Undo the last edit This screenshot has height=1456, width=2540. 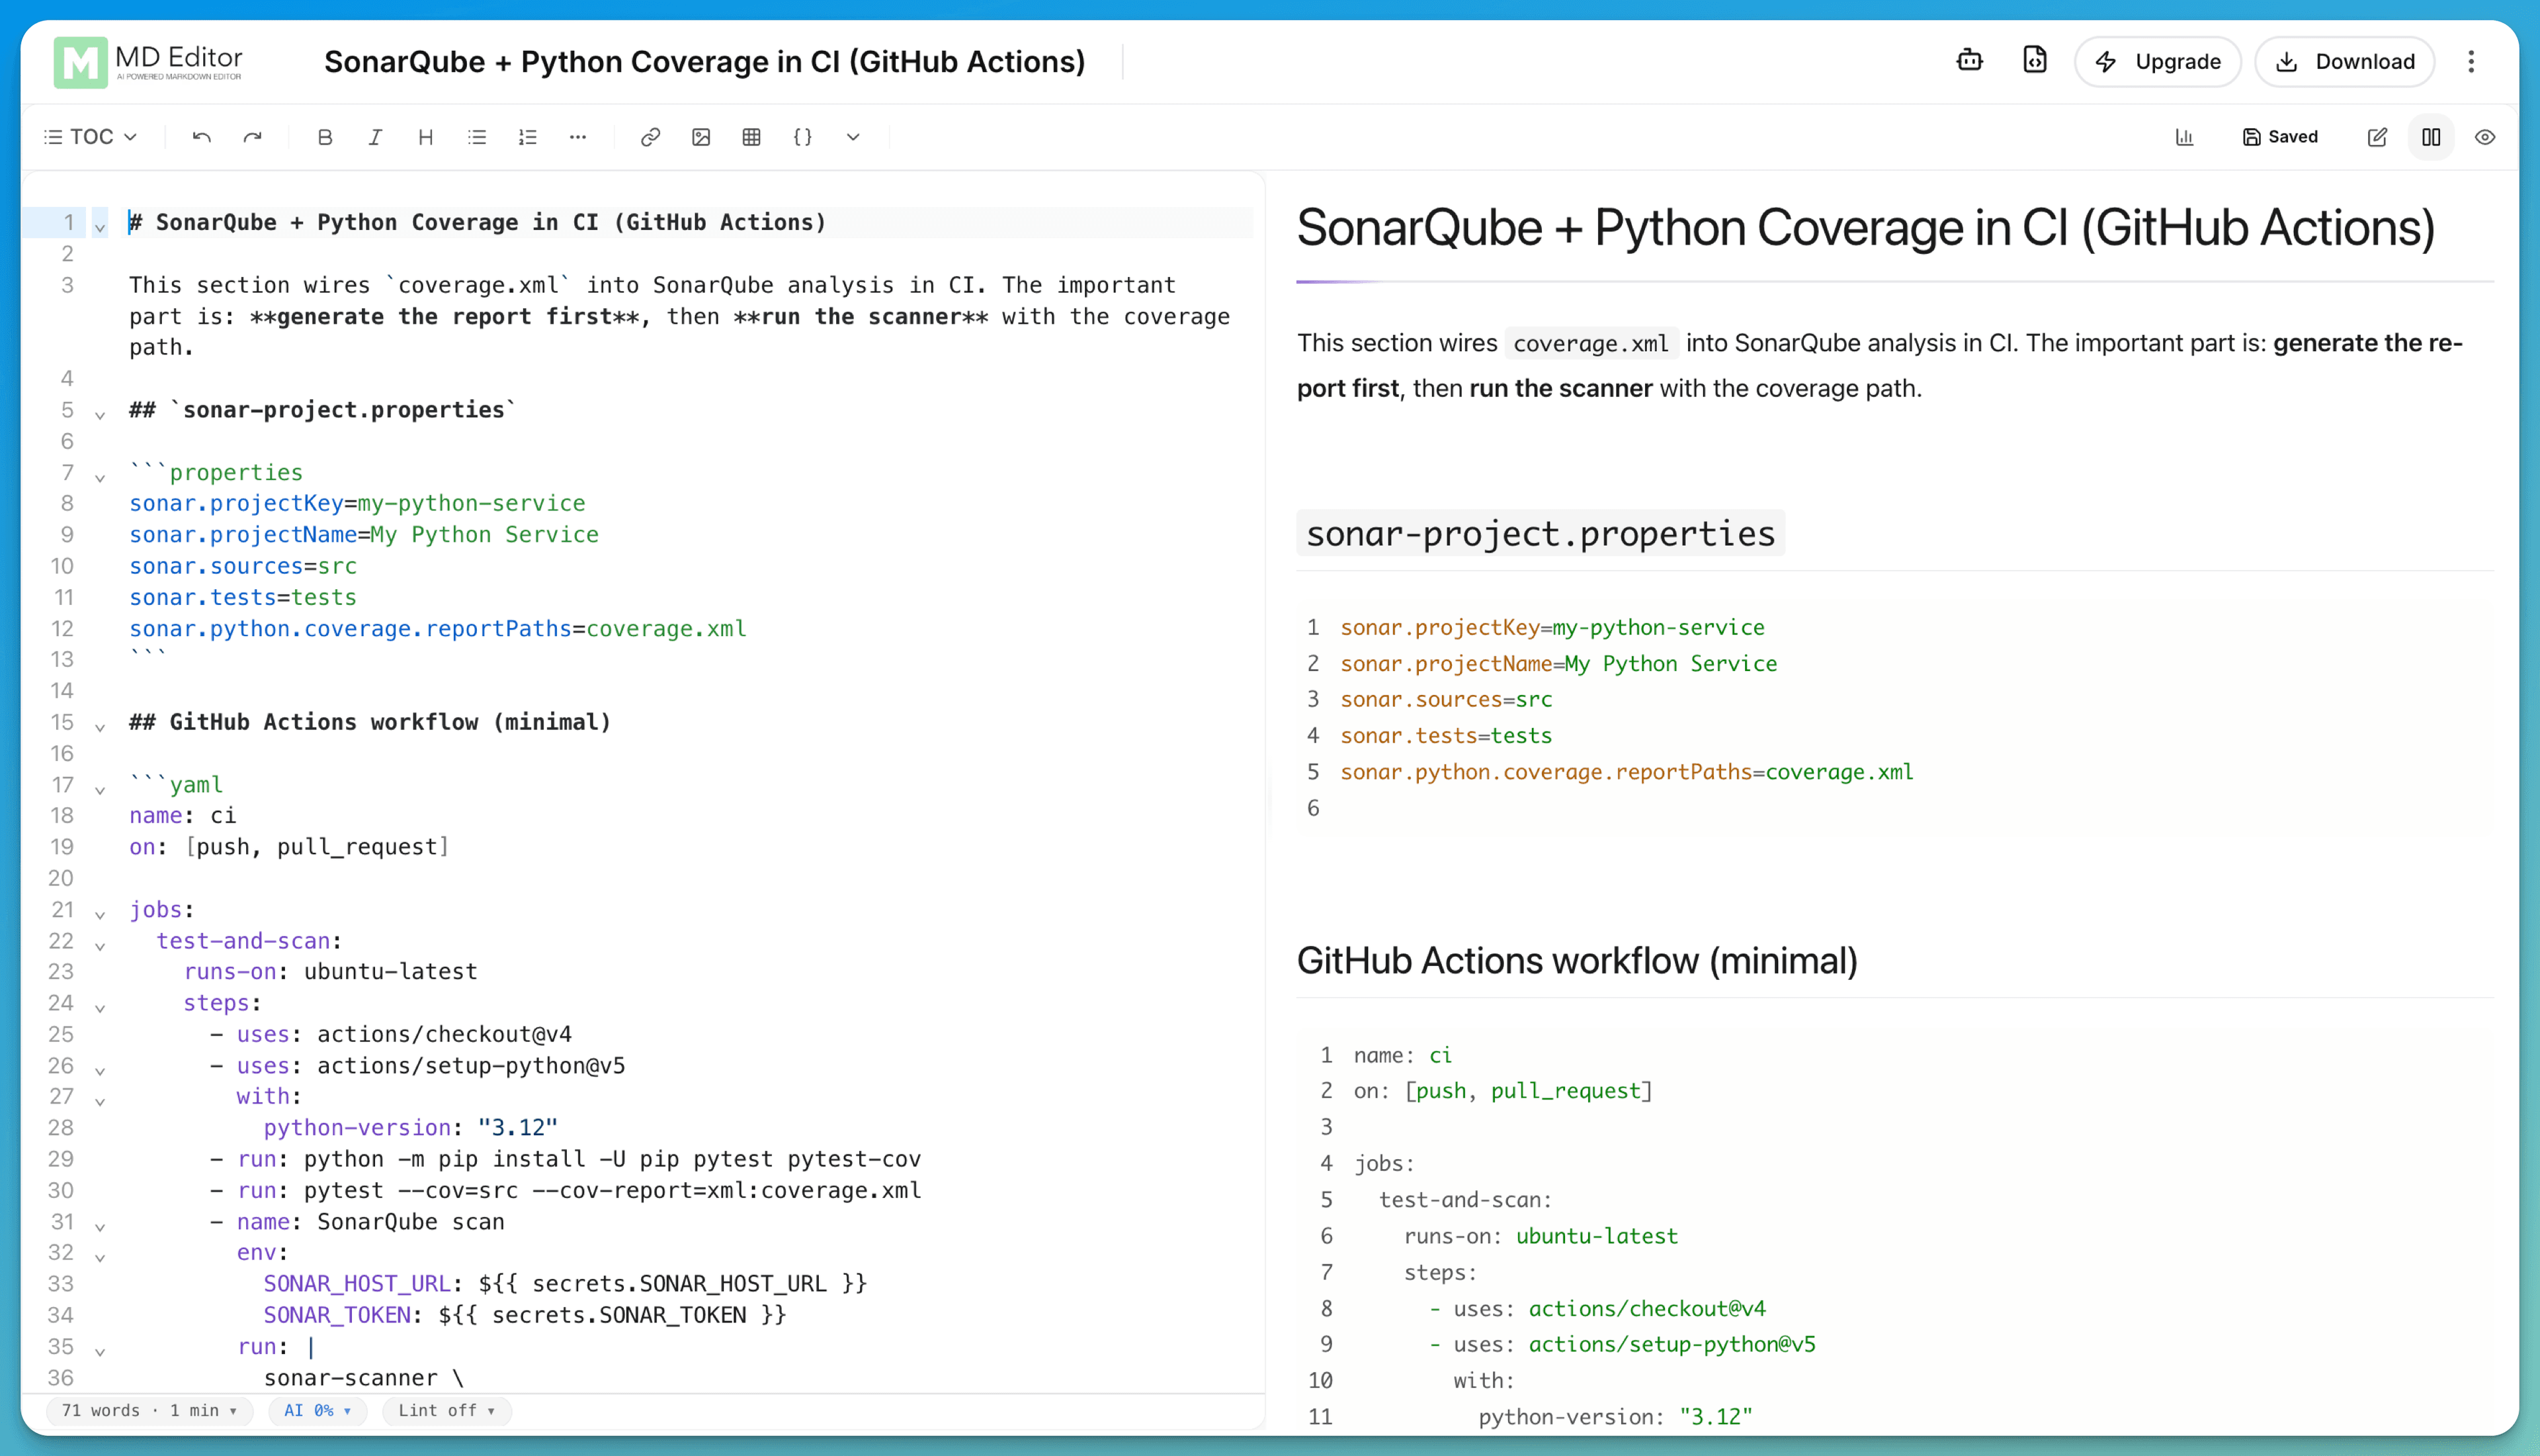coord(201,137)
